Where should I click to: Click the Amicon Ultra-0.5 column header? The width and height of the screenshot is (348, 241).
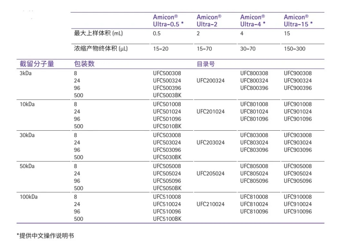(x=168, y=21)
